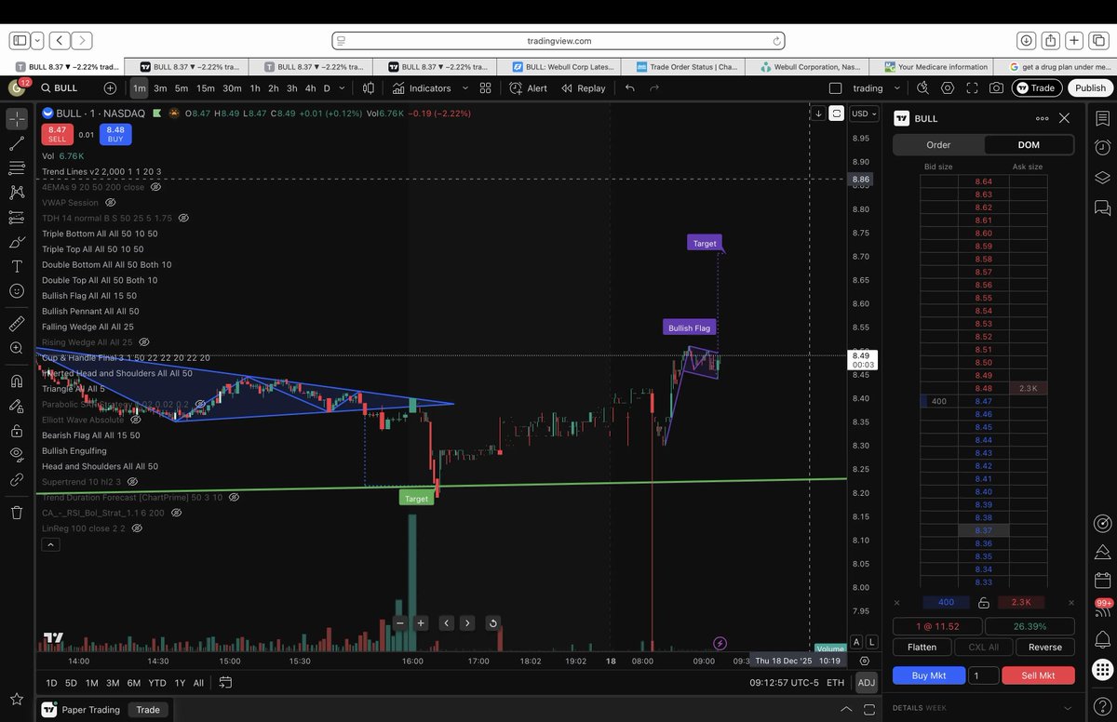Open the 'trading' layout name dropdown
The height and width of the screenshot is (722, 1117).
pos(875,88)
